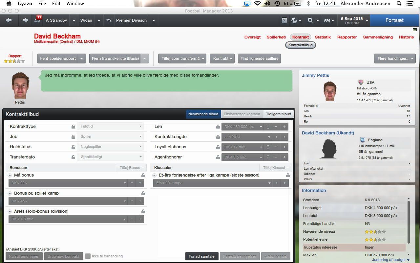Viewport: 420px width, 263px height.
Task: Open the Justering af budget link
Action: tap(391, 260)
